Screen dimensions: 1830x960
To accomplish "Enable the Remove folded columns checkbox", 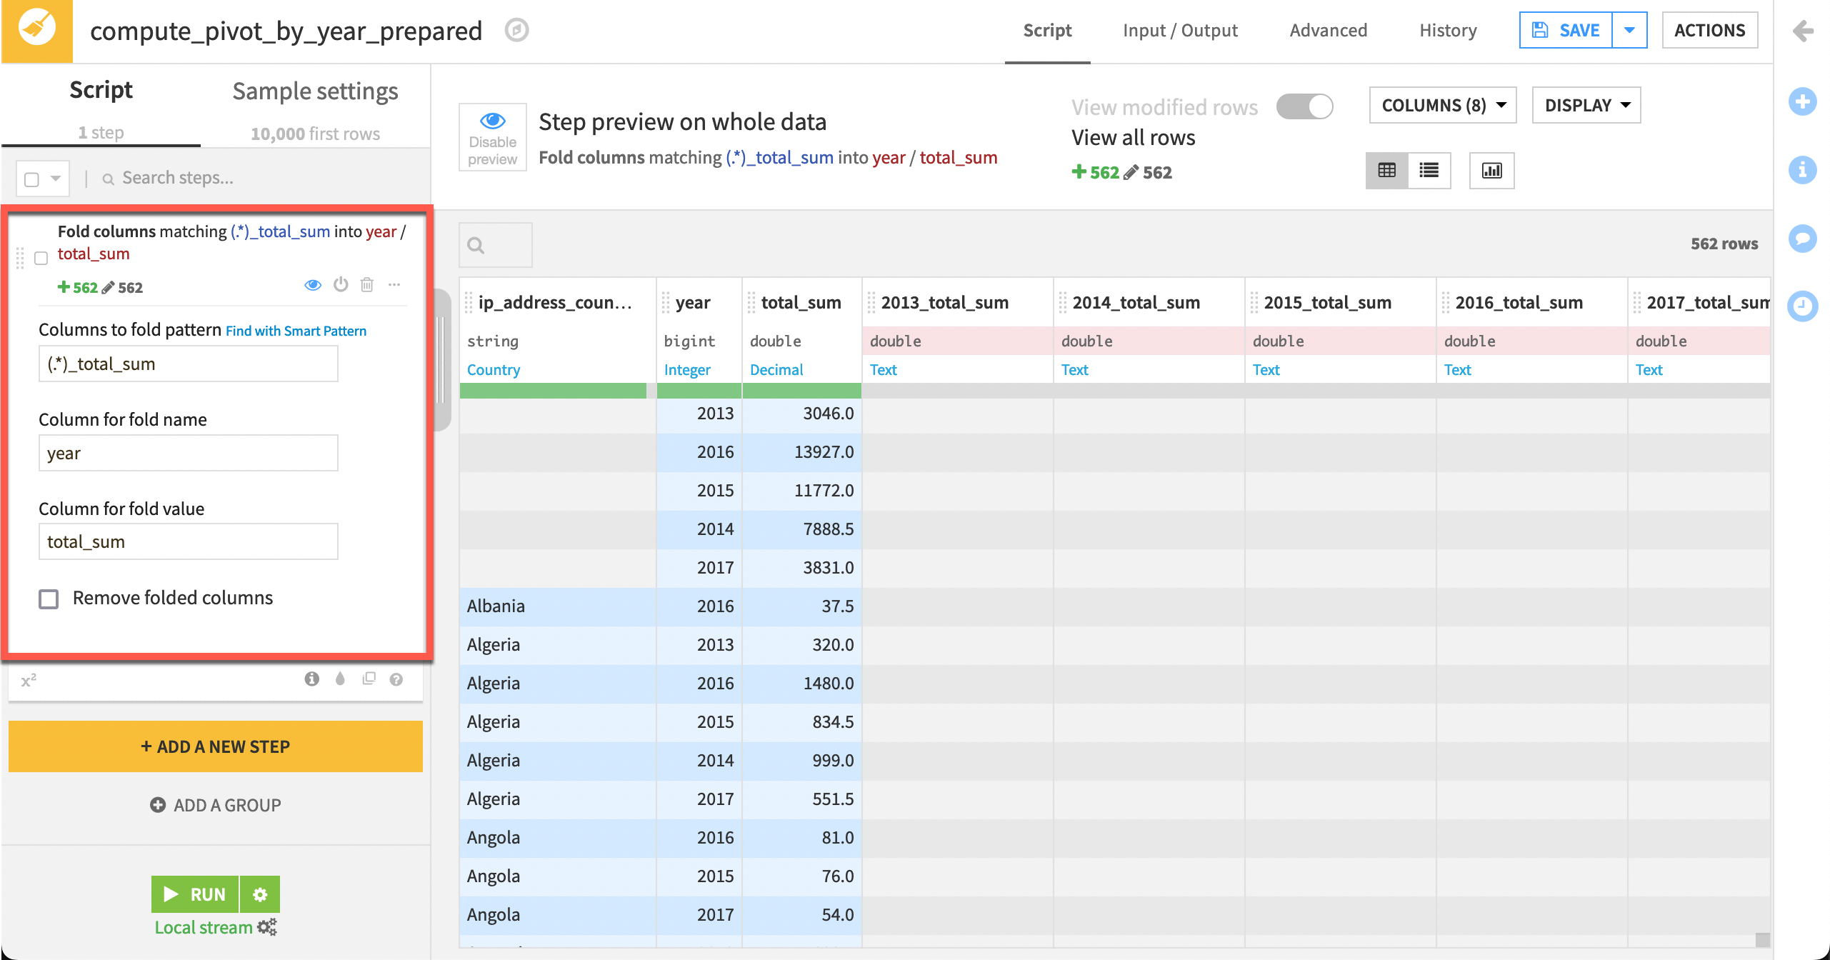I will coord(49,599).
